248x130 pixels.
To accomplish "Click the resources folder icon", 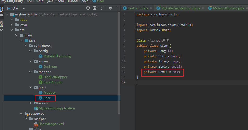I will pyautogui.click(x=26, y=114).
